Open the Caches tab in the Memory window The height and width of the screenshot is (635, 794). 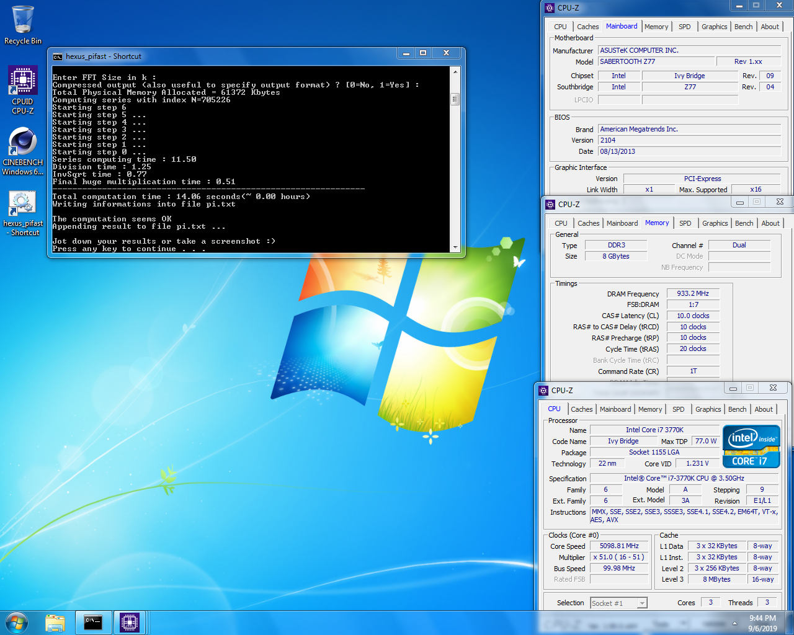(588, 223)
